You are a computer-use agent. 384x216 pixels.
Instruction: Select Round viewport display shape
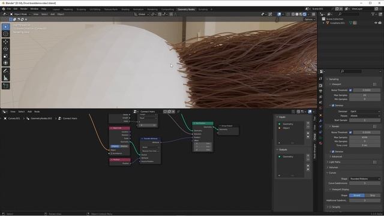click(357, 196)
